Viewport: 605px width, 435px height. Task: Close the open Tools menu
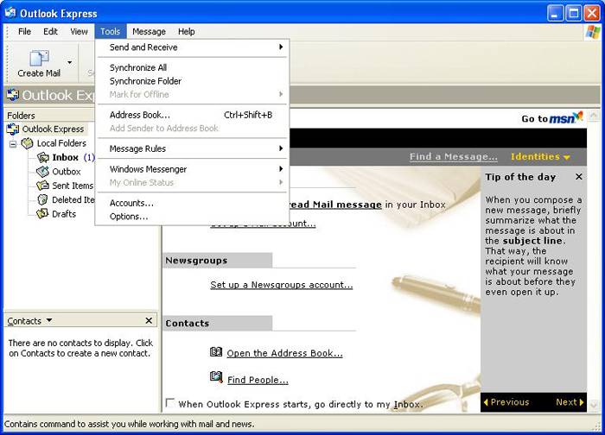pyautogui.click(x=111, y=32)
